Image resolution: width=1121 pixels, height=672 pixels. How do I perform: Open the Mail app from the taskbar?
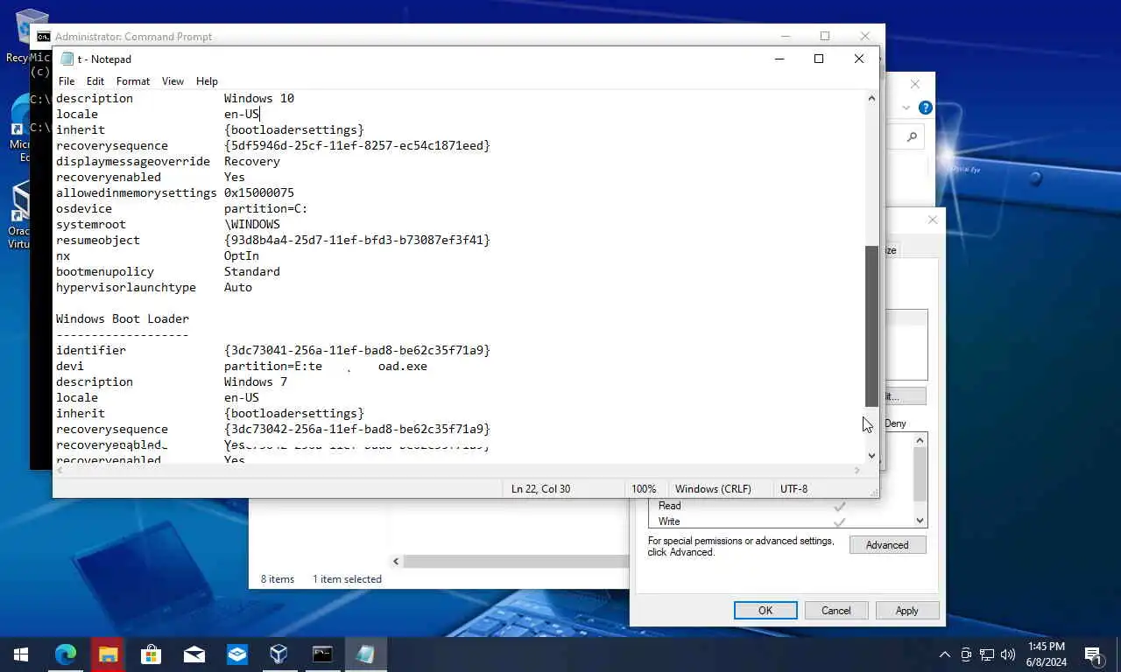[x=194, y=654]
